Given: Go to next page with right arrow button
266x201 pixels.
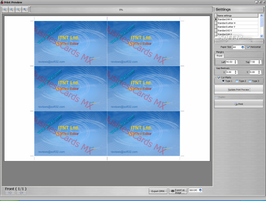Looking at the screenshot, I should [x=21, y=193].
